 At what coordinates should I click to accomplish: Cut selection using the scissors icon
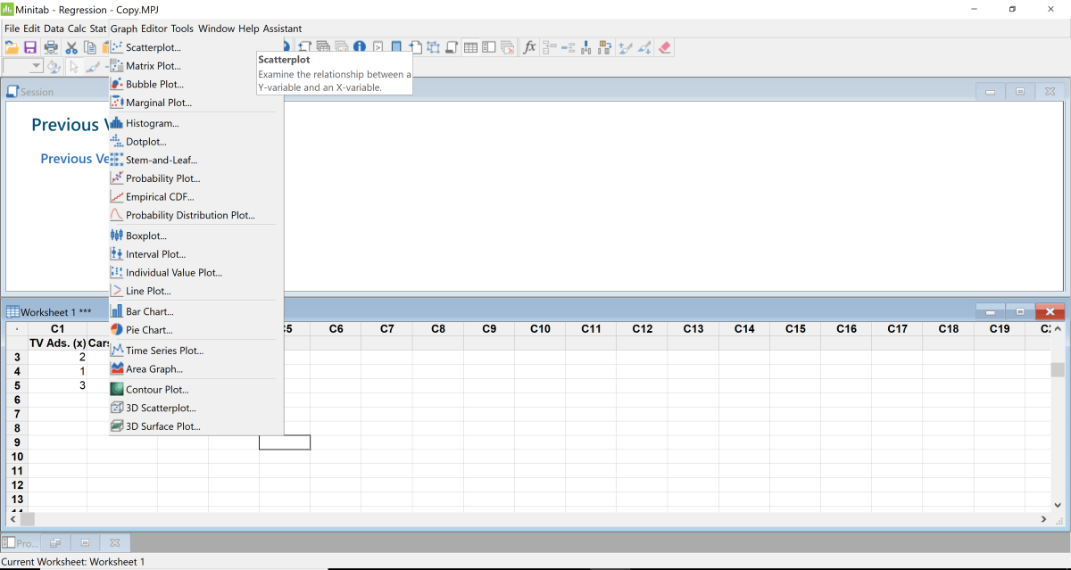point(71,46)
